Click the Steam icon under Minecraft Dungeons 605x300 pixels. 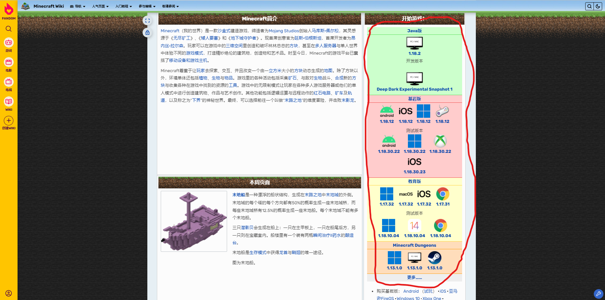coord(434,258)
